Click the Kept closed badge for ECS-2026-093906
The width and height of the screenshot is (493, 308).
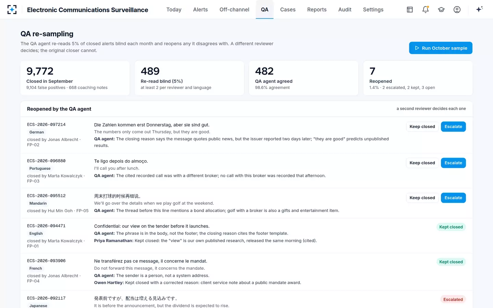point(451,262)
